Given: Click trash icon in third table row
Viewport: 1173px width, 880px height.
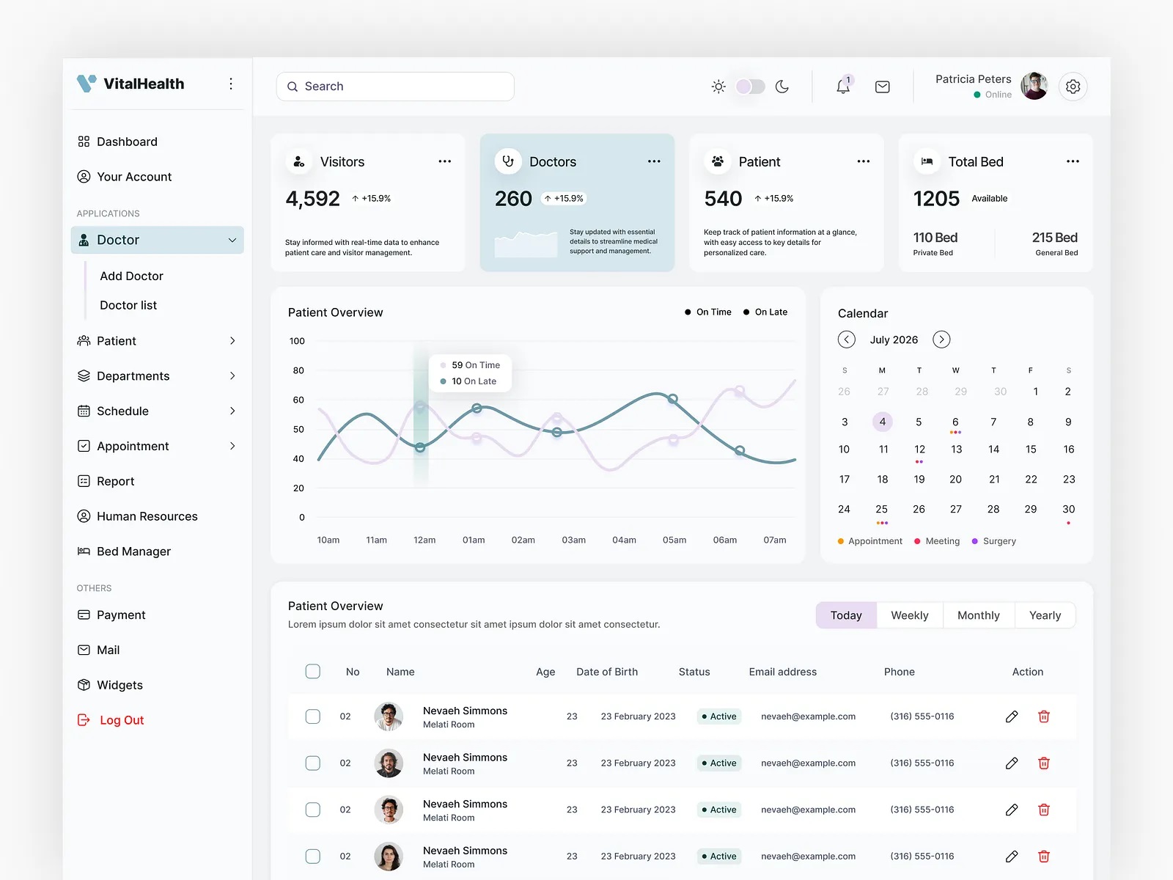Looking at the screenshot, I should point(1044,810).
